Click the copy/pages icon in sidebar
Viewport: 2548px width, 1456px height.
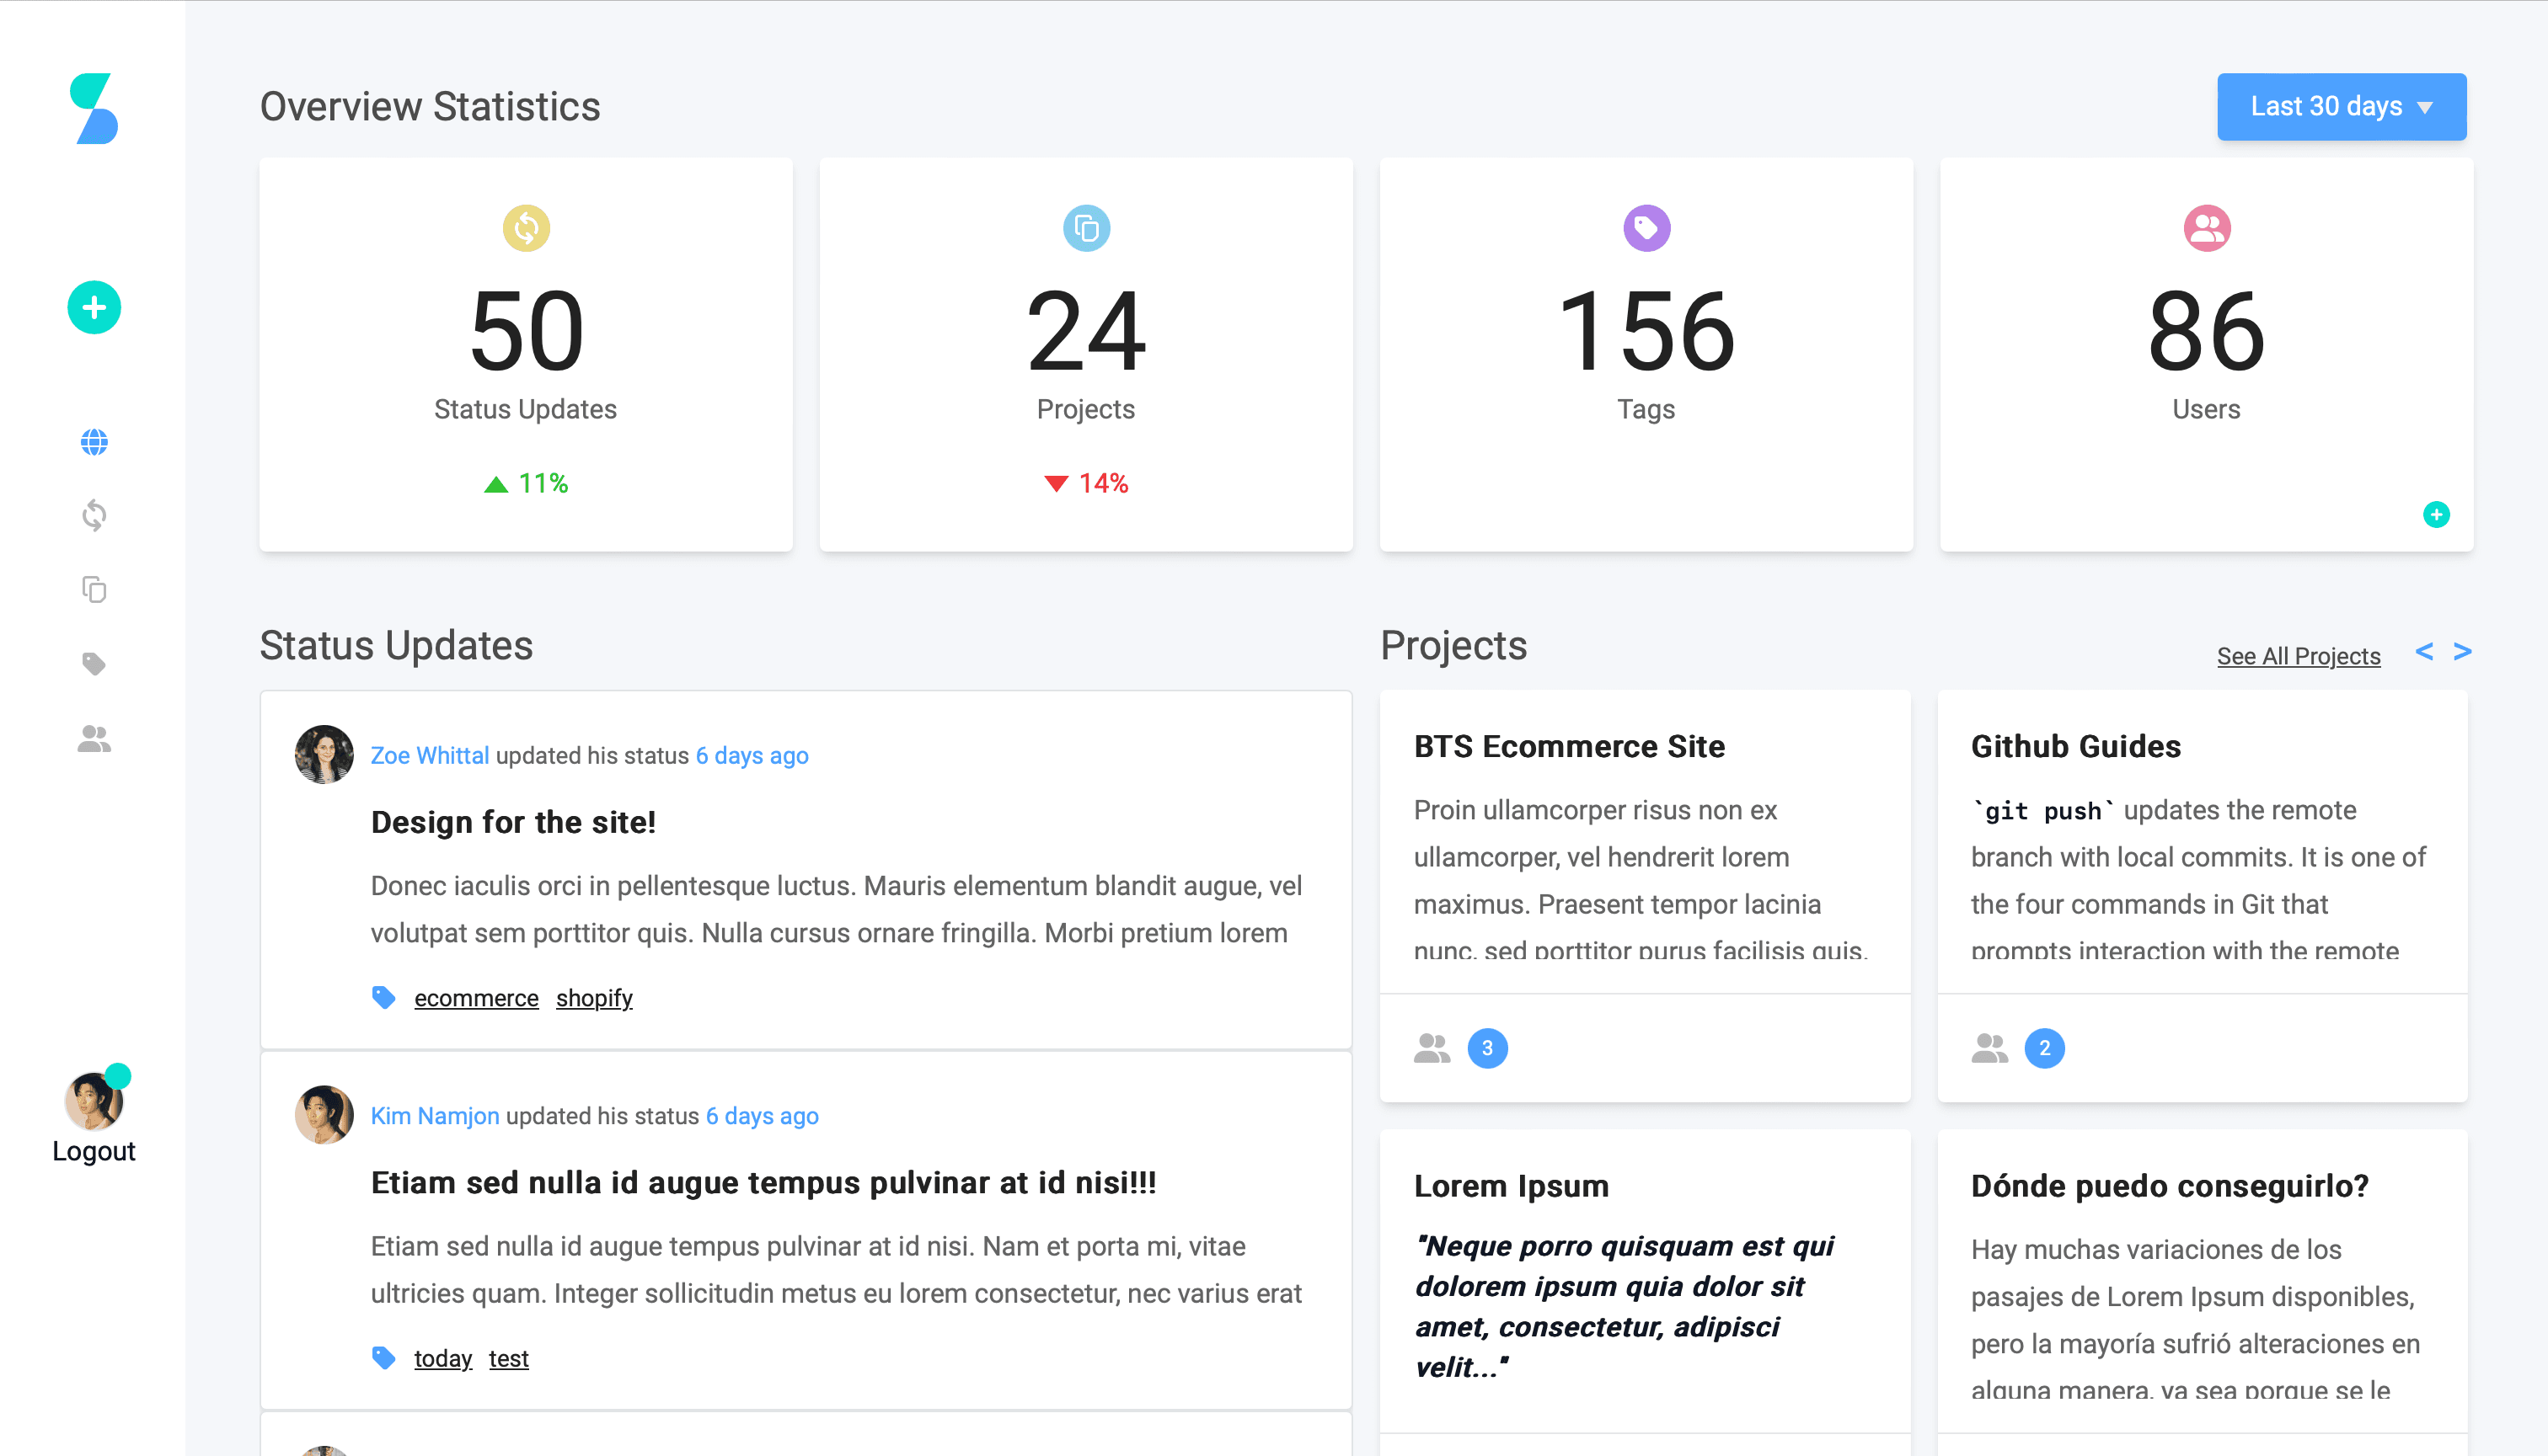coord(94,586)
